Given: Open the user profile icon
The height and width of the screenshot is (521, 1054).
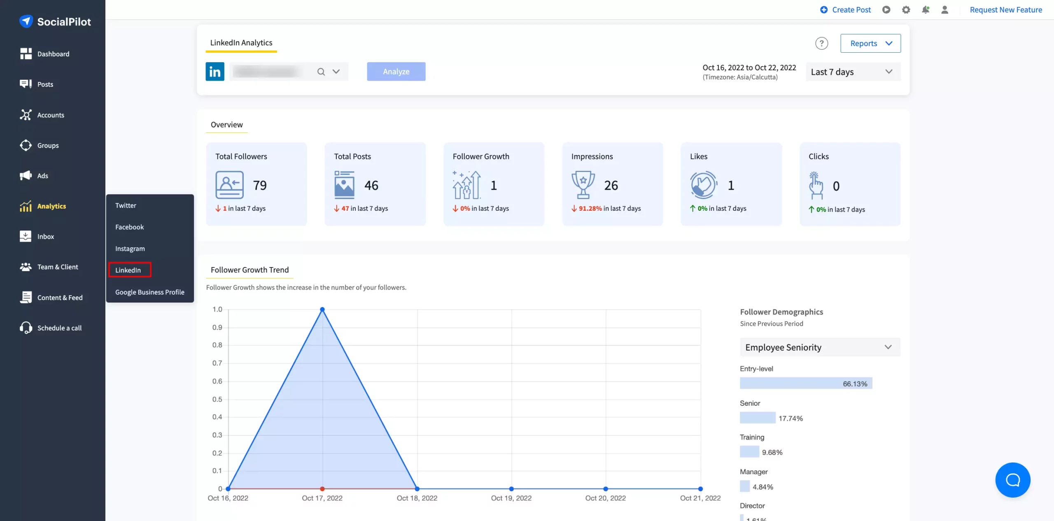Looking at the screenshot, I should (944, 9).
